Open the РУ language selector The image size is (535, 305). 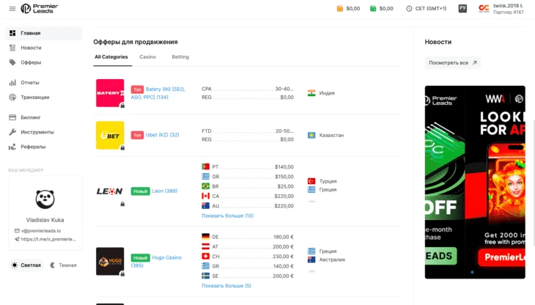coord(462,9)
